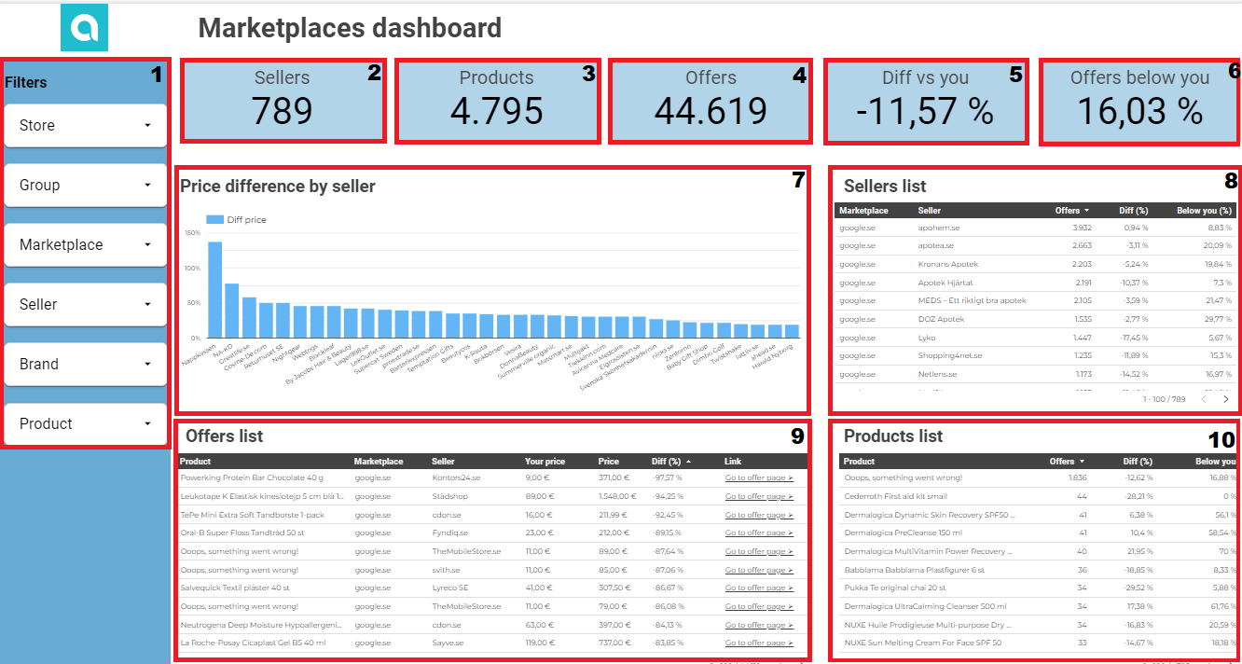Viewport: 1242px width, 664px height.
Task: Follow offer page link for La Roche-Posay Cicaplast
Action: pyautogui.click(x=759, y=643)
